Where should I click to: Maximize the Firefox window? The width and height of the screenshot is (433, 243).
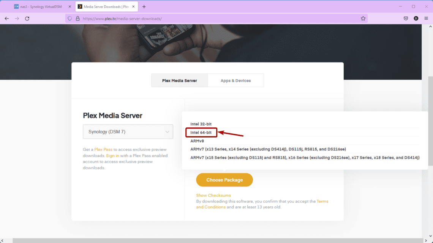coord(413,6)
